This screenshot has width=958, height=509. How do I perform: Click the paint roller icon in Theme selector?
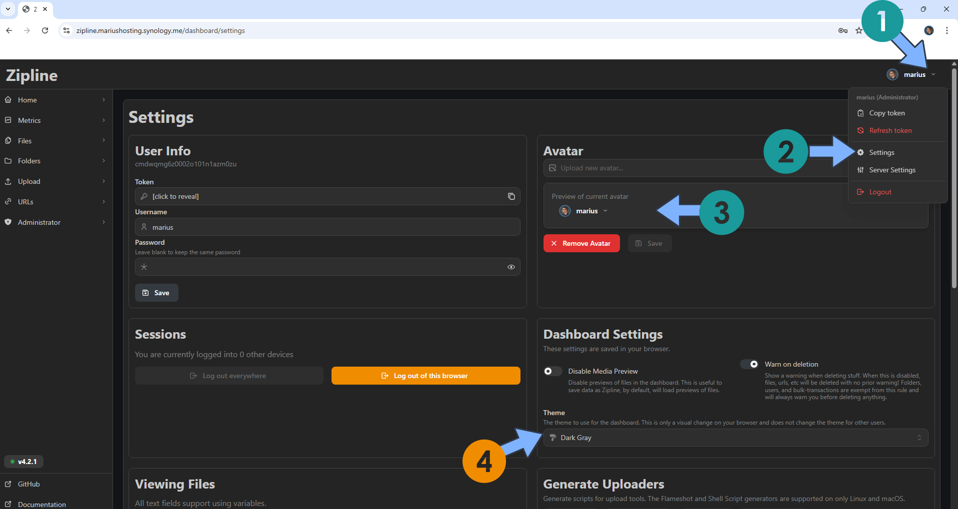pyautogui.click(x=552, y=438)
